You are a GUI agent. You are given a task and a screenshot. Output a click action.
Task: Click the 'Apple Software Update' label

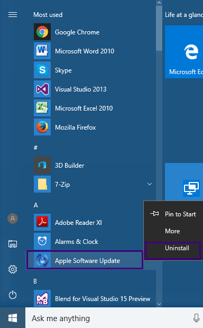tap(87, 261)
